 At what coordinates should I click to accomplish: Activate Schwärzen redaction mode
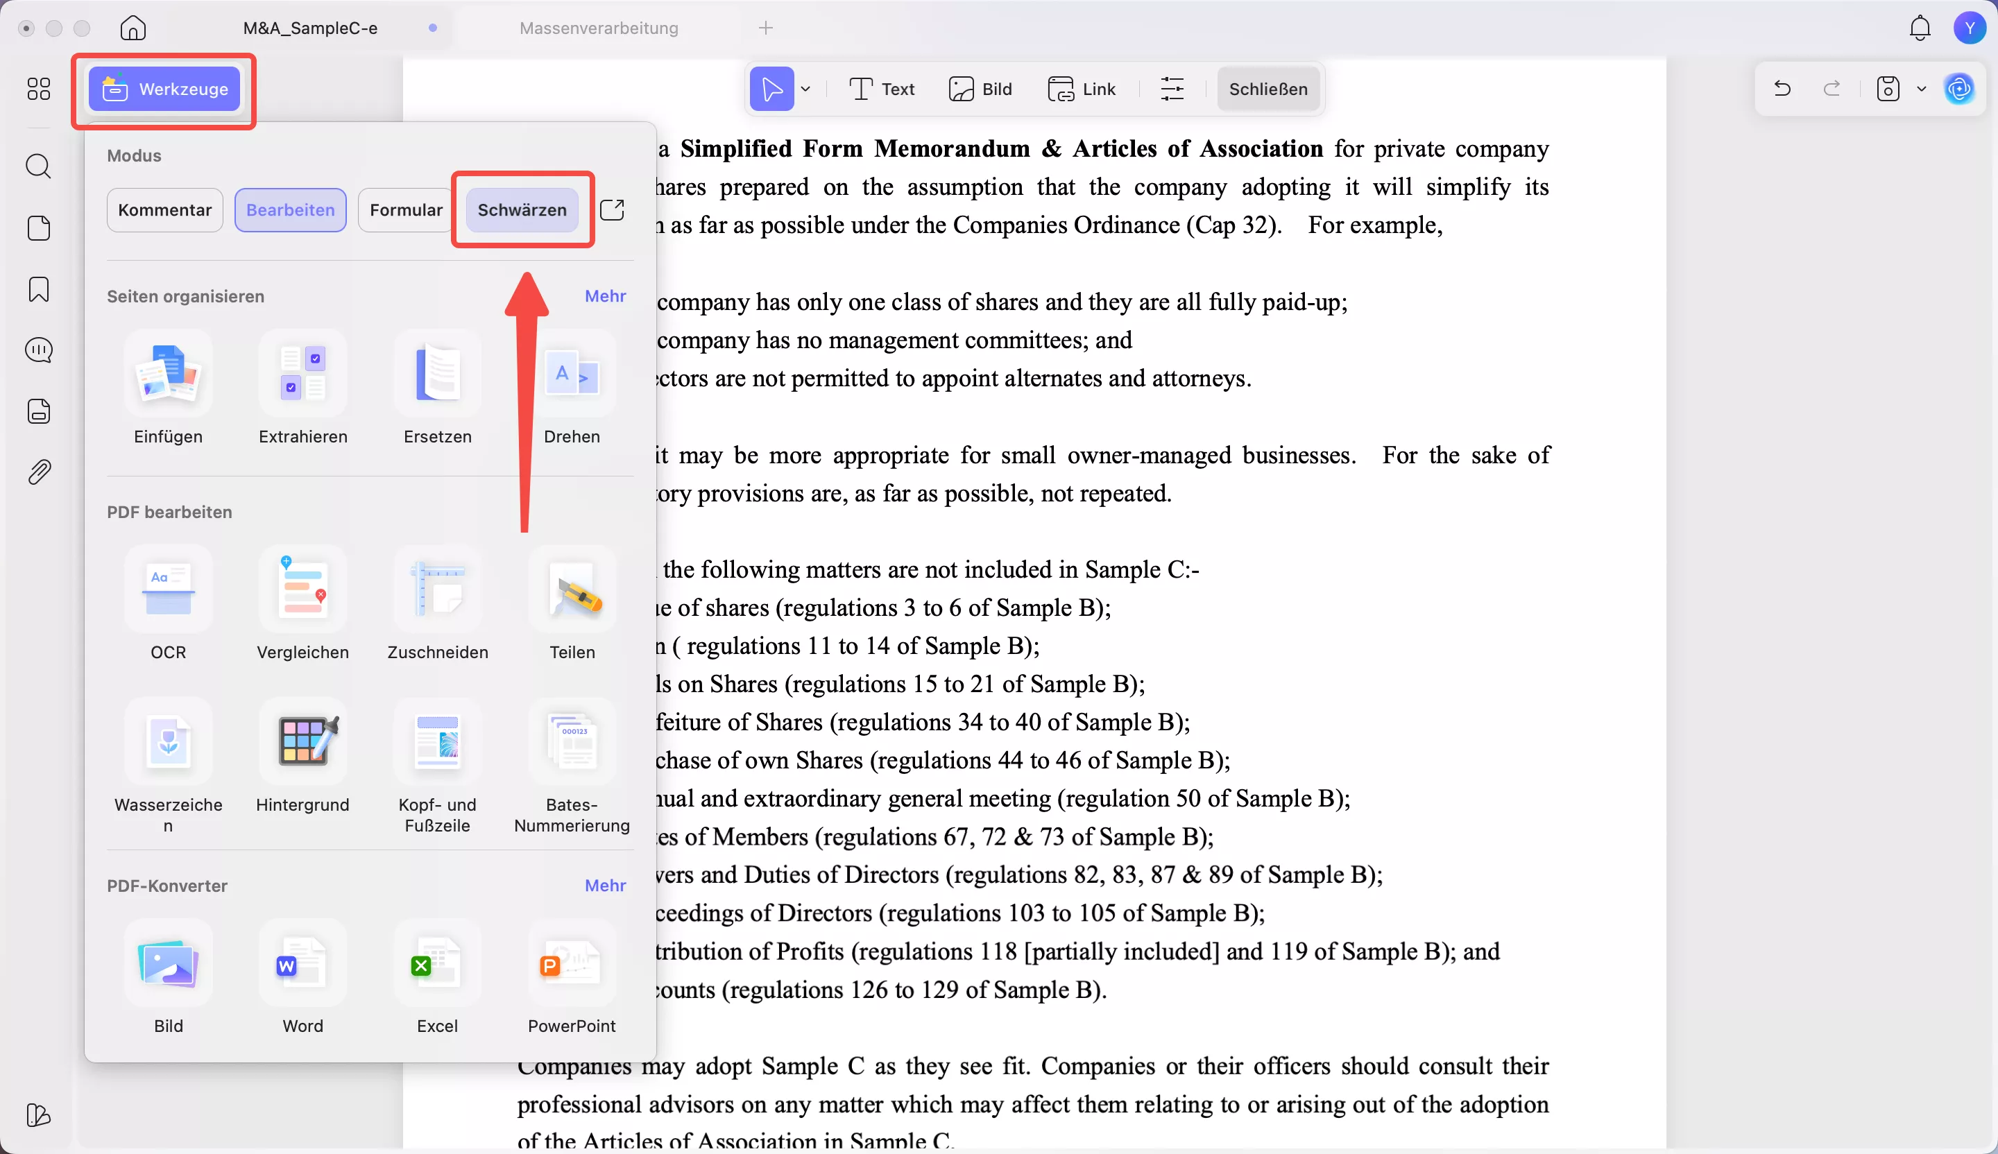click(x=522, y=210)
